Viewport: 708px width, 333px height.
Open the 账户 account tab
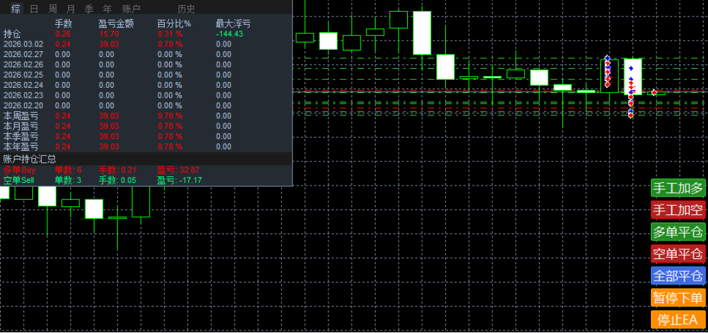point(132,9)
